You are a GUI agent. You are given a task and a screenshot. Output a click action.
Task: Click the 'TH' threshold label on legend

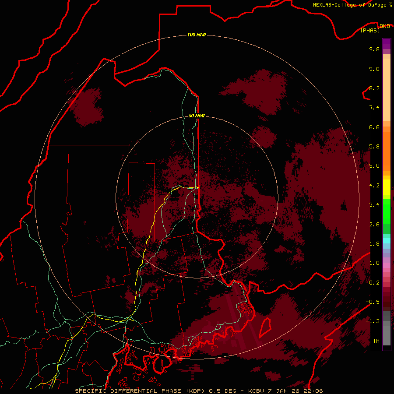click(376, 341)
